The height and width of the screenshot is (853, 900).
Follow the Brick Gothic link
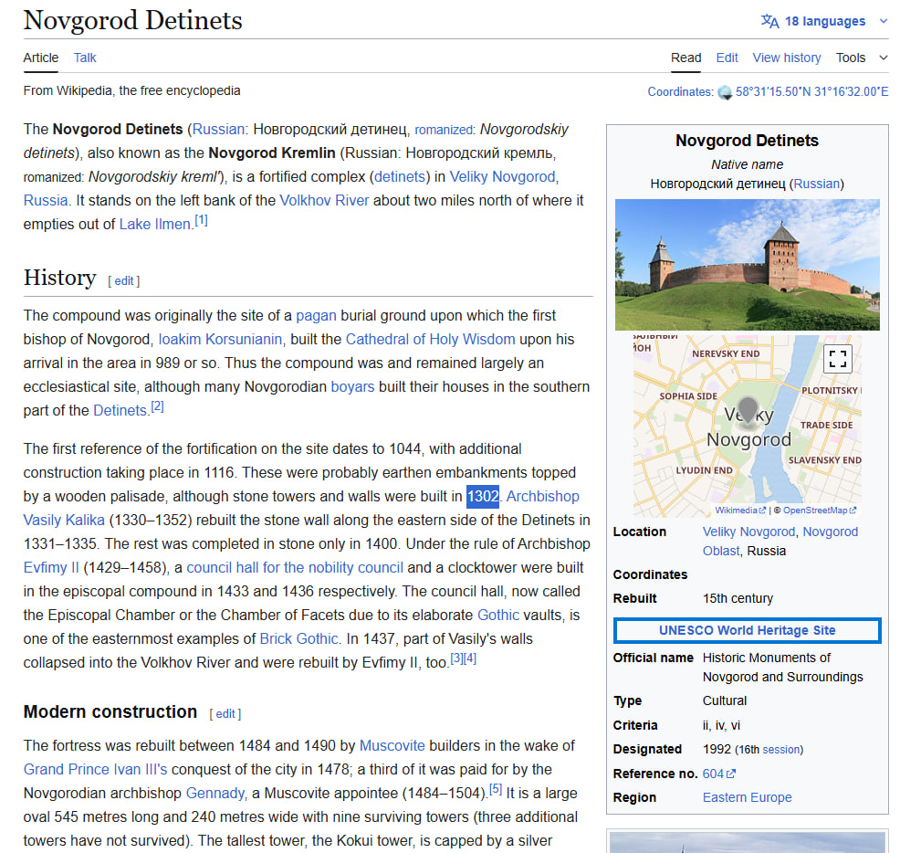tap(298, 638)
